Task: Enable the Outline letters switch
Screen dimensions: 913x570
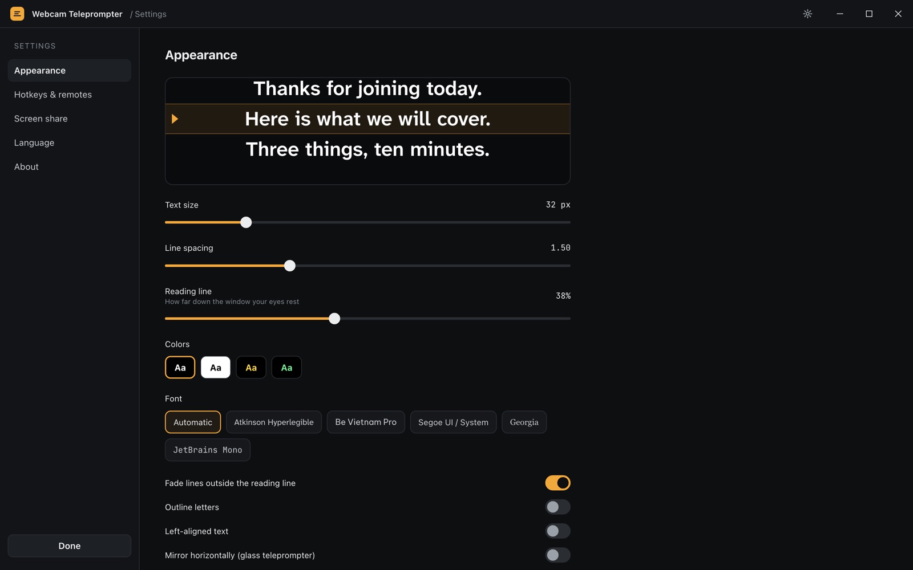Action: pos(558,507)
